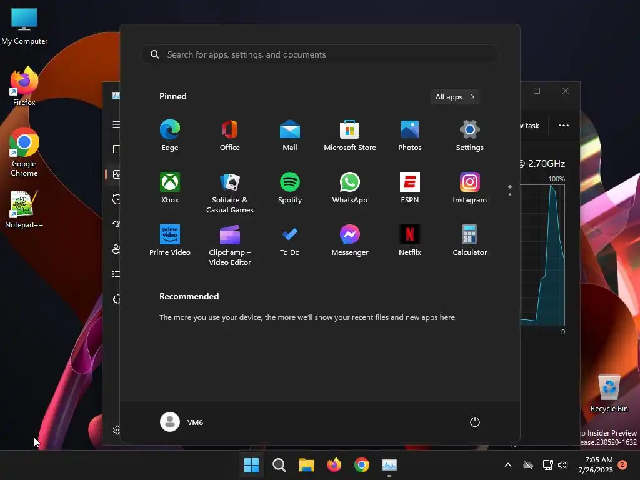Image resolution: width=640 pixels, height=480 pixels.
Task: Open Task Manager Startup apps tab icon
Action: pyautogui.click(x=116, y=224)
